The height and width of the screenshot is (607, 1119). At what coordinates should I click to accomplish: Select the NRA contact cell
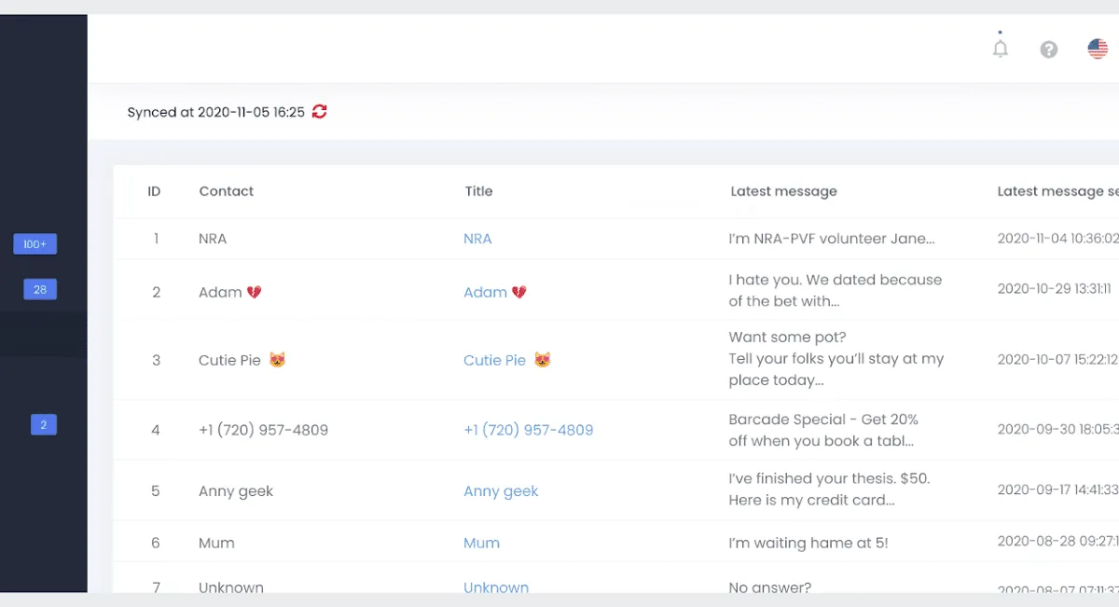pyautogui.click(x=213, y=239)
